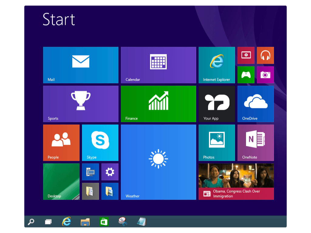The width and height of the screenshot is (311, 233).
Task: Open the This PC computer tile
Action: coord(91,172)
